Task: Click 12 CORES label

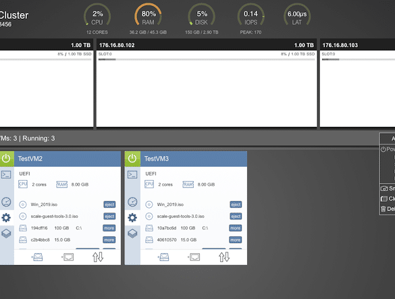Action: coord(97,32)
